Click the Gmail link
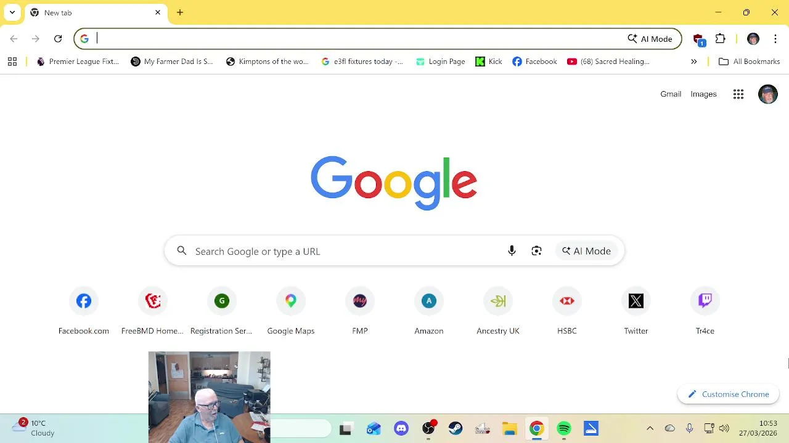The width and height of the screenshot is (789, 443). coord(671,94)
